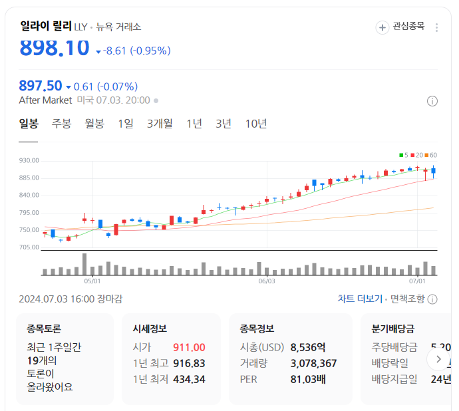459x411 pixels.
Task: Click the 일라이 릴리 stock title
Action: (x=46, y=26)
